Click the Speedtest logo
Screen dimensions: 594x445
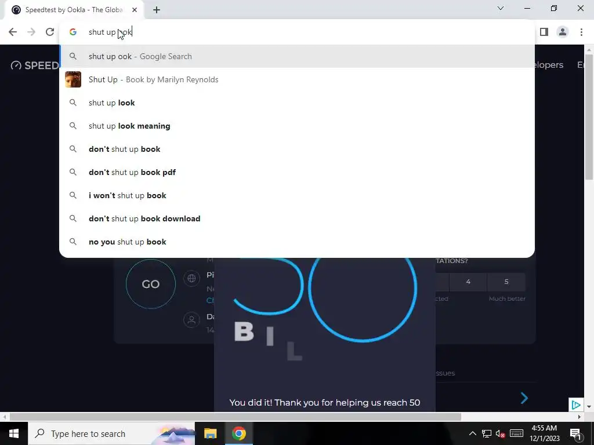click(x=35, y=65)
